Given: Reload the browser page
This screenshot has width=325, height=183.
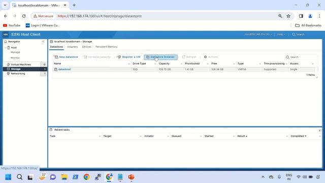Looking at the screenshot, I should [24, 16].
